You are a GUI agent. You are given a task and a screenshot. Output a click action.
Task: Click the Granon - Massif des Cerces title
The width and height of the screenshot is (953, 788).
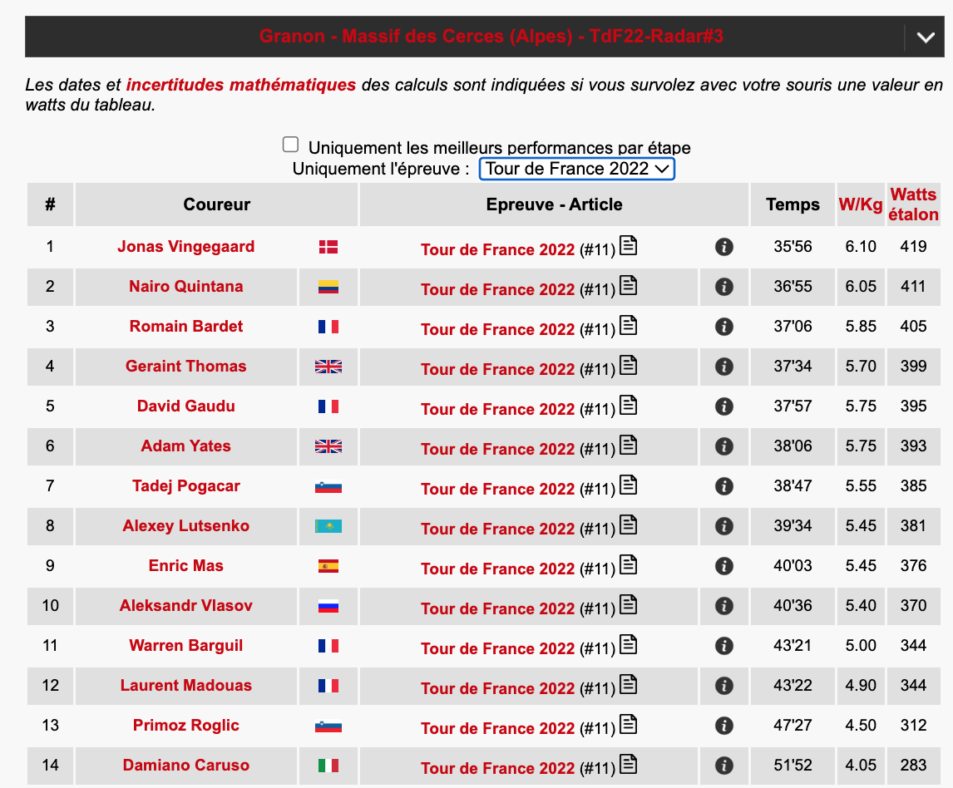coord(491,36)
